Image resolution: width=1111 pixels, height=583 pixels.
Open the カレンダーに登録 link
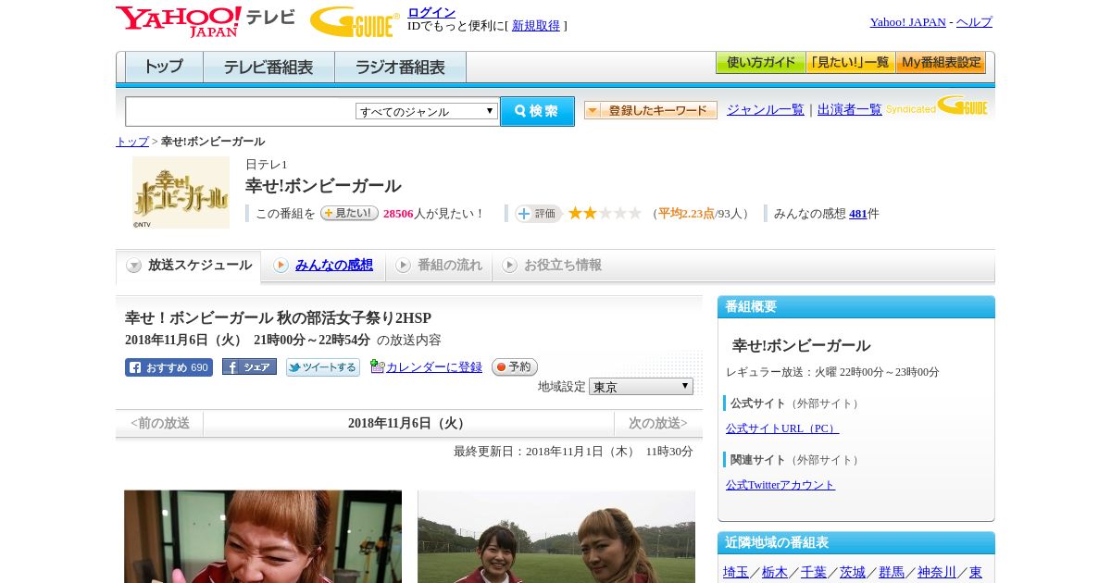point(434,367)
